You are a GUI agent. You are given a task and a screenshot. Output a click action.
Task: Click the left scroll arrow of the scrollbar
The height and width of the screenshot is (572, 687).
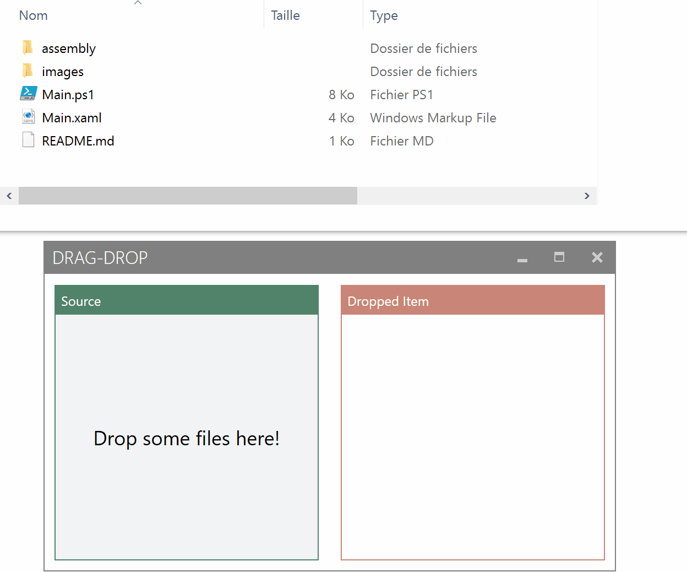point(9,196)
